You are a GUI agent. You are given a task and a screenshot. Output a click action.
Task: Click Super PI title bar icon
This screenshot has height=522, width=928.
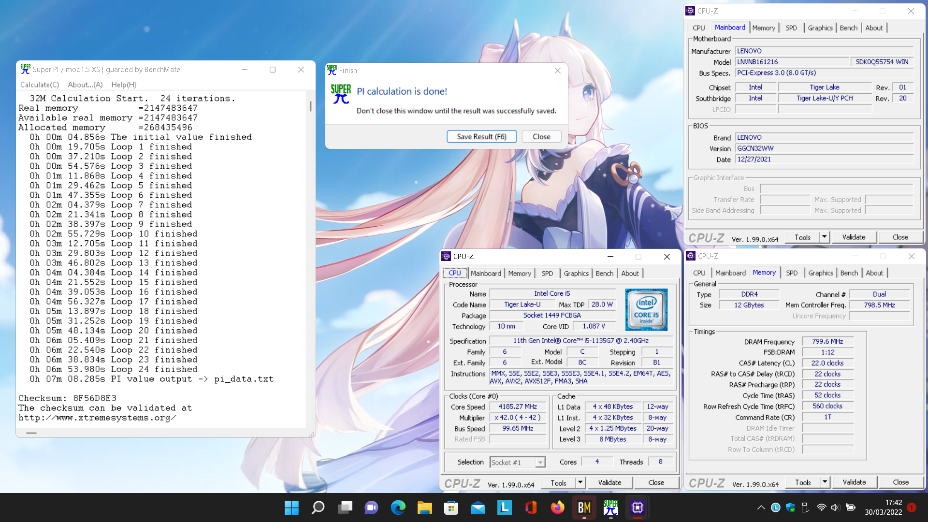[x=25, y=70]
